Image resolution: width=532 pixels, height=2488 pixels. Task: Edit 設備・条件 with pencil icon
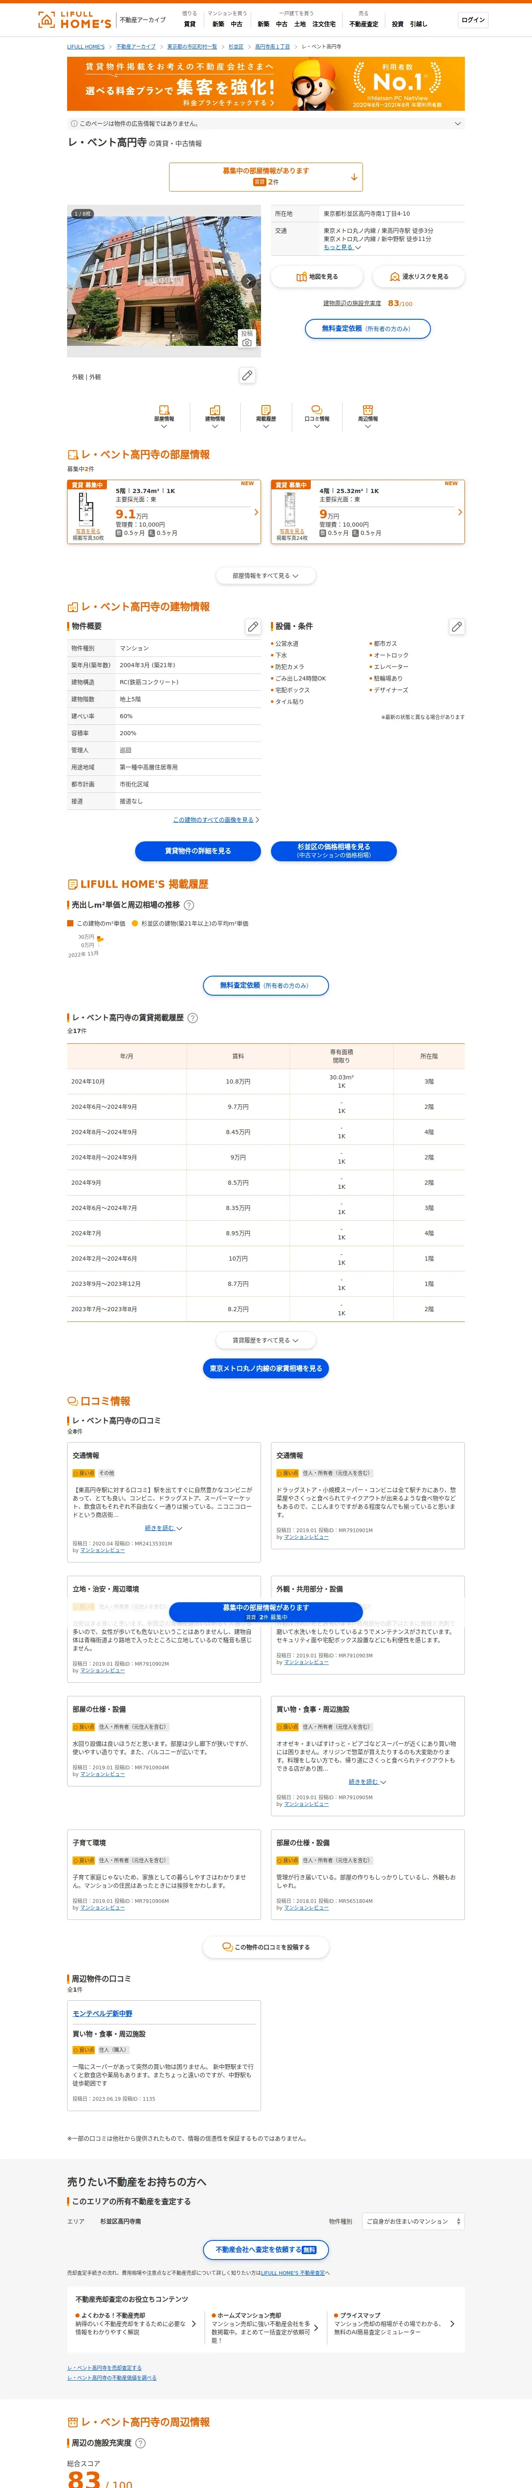coord(457,627)
